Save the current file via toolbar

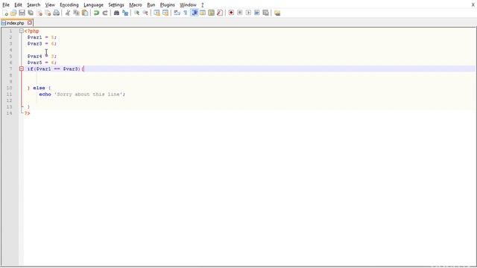(22, 13)
